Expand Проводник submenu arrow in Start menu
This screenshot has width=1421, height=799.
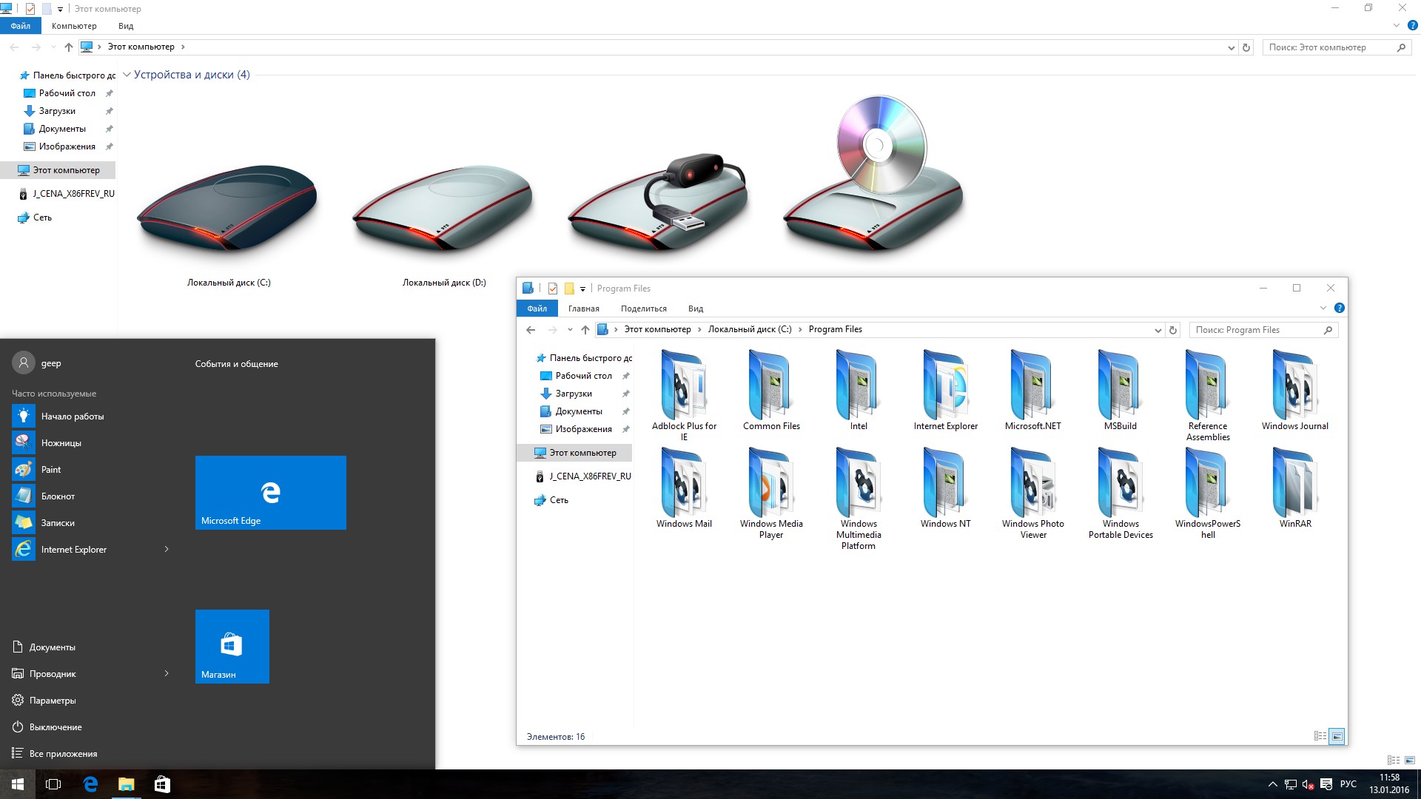167,673
